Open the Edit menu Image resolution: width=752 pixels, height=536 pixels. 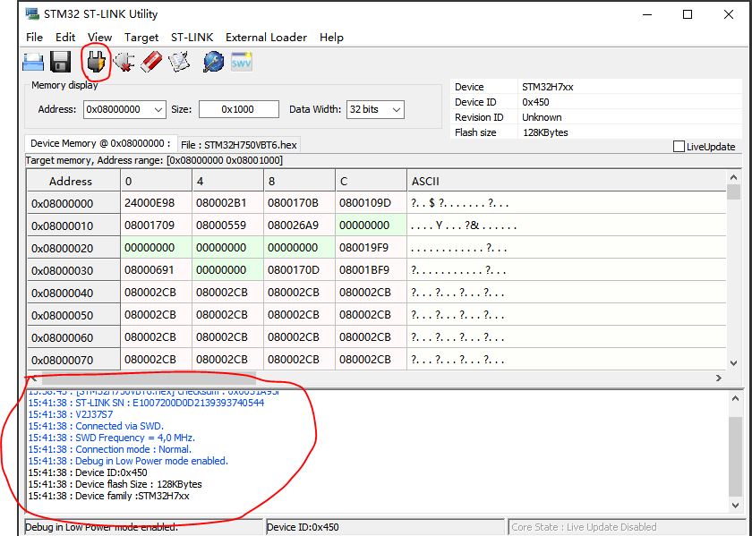[65, 38]
